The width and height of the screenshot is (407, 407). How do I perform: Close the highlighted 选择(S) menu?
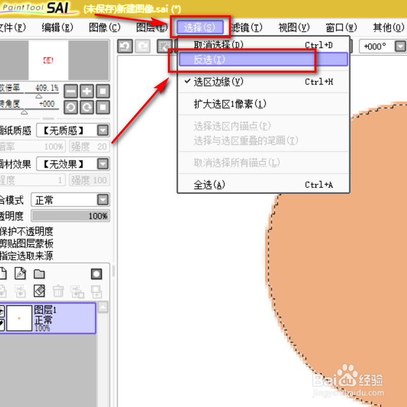click(x=200, y=27)
